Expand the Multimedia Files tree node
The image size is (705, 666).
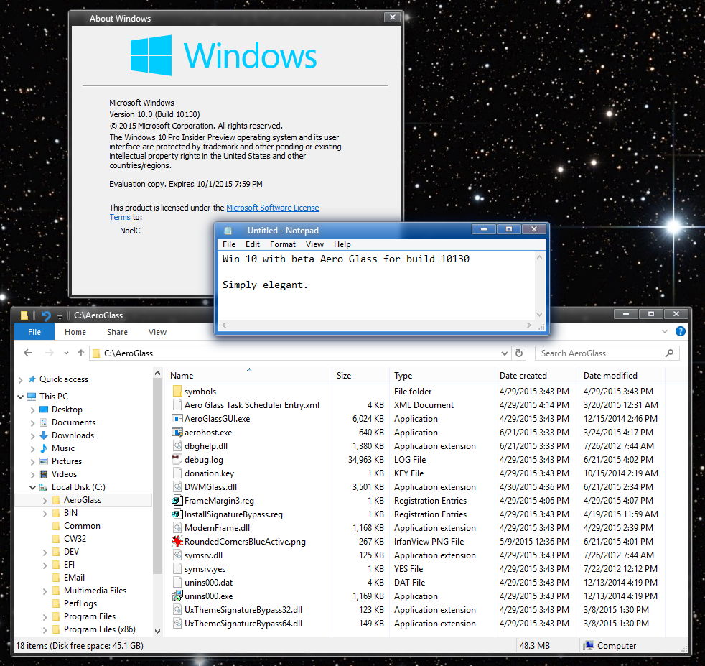pos(45,591)
